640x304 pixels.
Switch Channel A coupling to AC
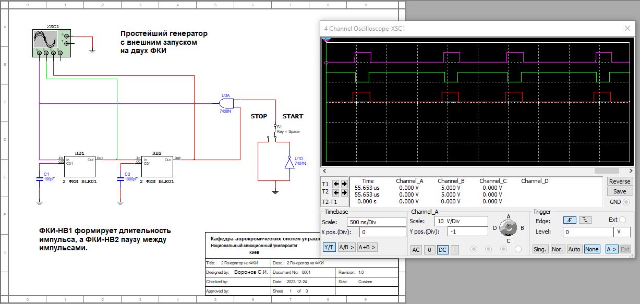(416, 250)
